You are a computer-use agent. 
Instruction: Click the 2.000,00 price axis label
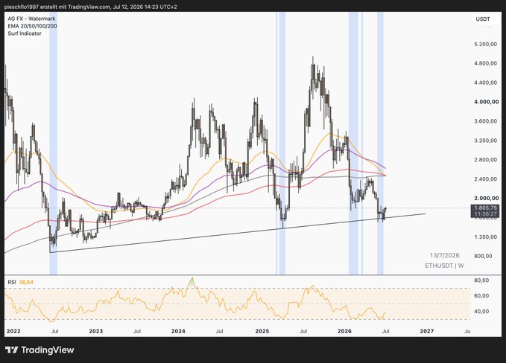click(485, 199)
